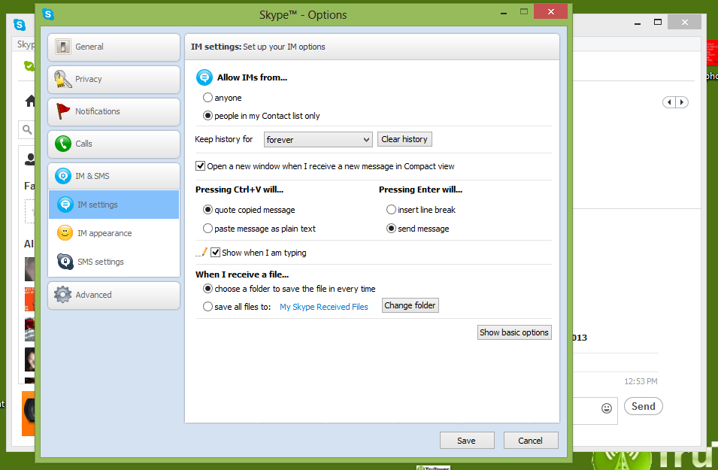Select SMS settings in sidebar

pyautogui.click(x=114, y=262)
